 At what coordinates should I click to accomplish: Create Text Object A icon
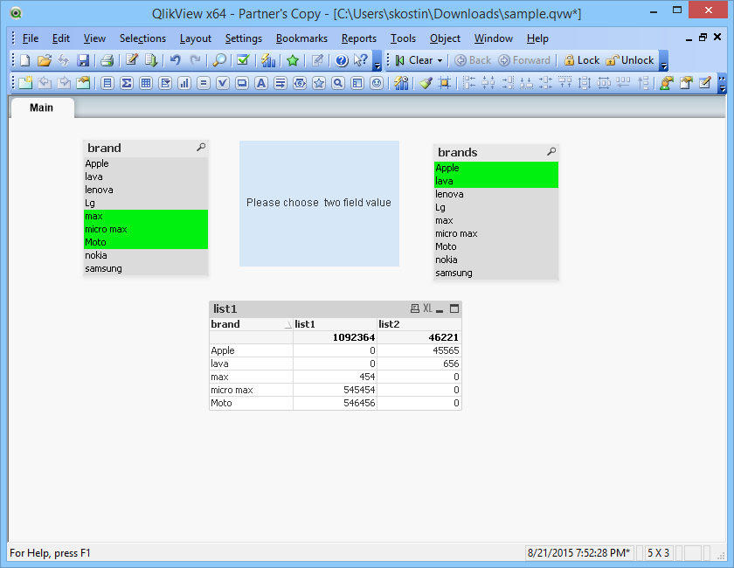pyautogui.click(x=261, y=83)
